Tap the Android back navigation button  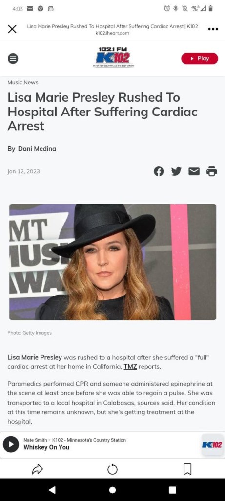point(52,490)
